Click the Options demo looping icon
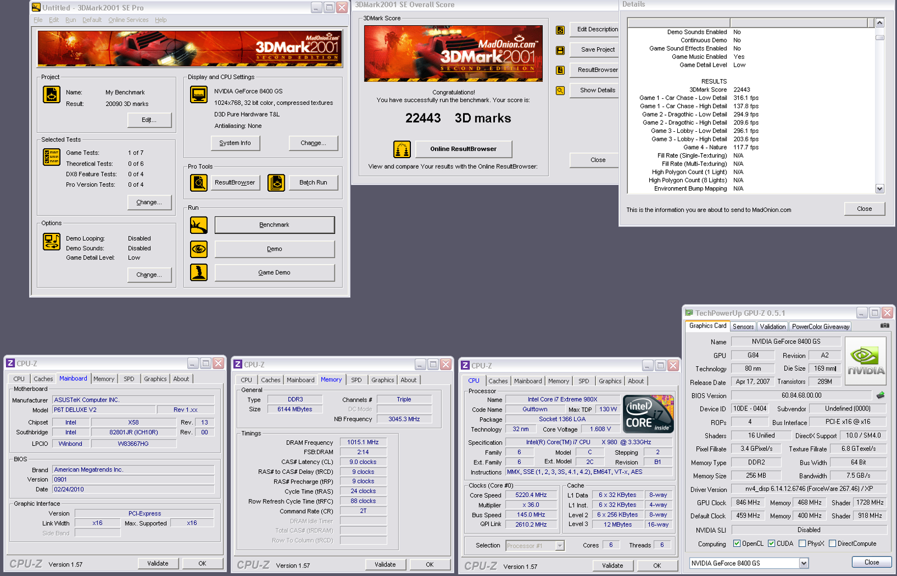Screen dimensions: 897x576 52,242
